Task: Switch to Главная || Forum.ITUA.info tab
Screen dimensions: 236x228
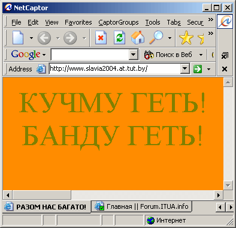Action: click(141, 206)
